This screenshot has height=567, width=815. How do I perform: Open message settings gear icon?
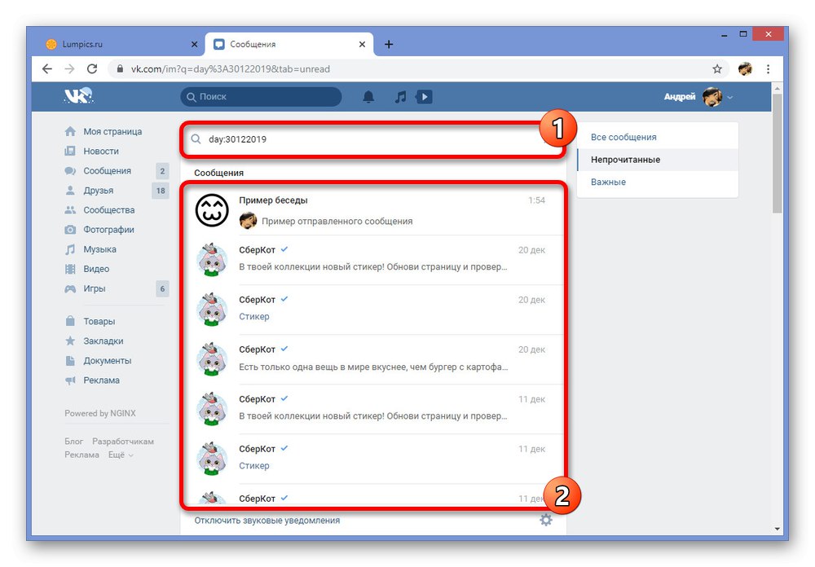pyautogui.click(x=546, y=520)
